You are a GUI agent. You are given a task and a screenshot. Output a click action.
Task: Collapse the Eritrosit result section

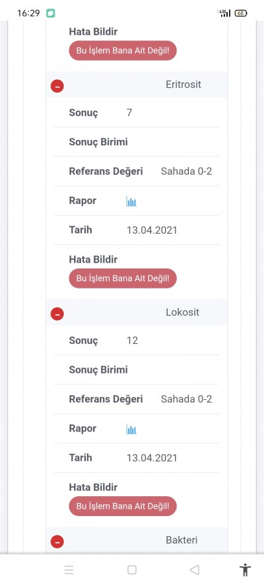57,86
